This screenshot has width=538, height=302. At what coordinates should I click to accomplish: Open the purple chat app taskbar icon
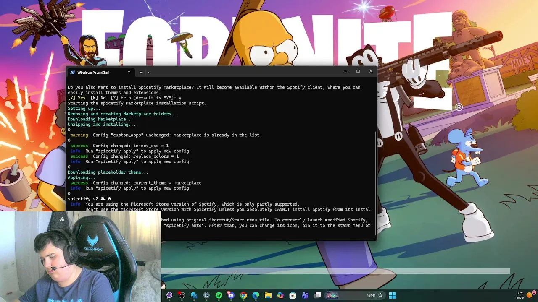click(169, 295)
